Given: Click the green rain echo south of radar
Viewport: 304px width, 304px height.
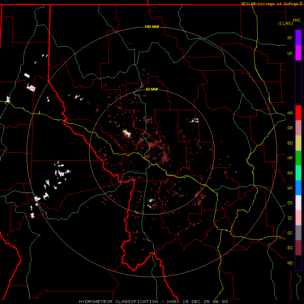Looking at the screenshot, I should click(151, 200).
